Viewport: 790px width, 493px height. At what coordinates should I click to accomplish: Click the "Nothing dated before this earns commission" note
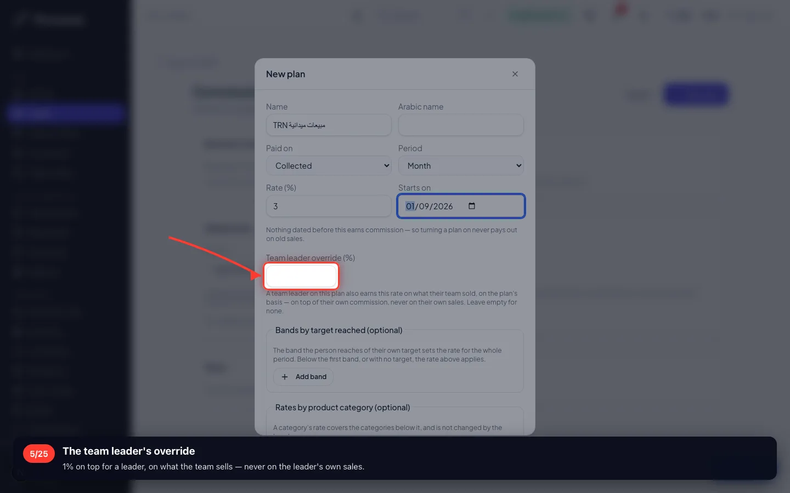392,234
